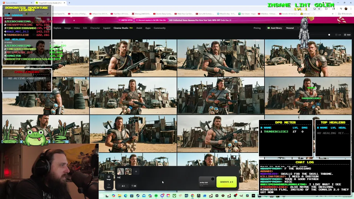354x199 pixels.
Task: Open the Xbox app from the taskbar
Action: pos(174,196)
